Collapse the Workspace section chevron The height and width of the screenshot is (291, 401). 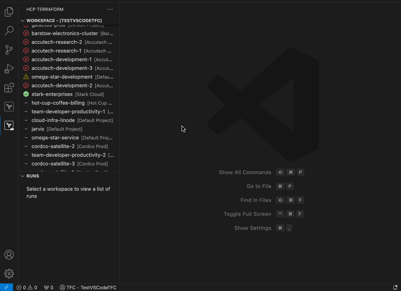coord(22,21)
